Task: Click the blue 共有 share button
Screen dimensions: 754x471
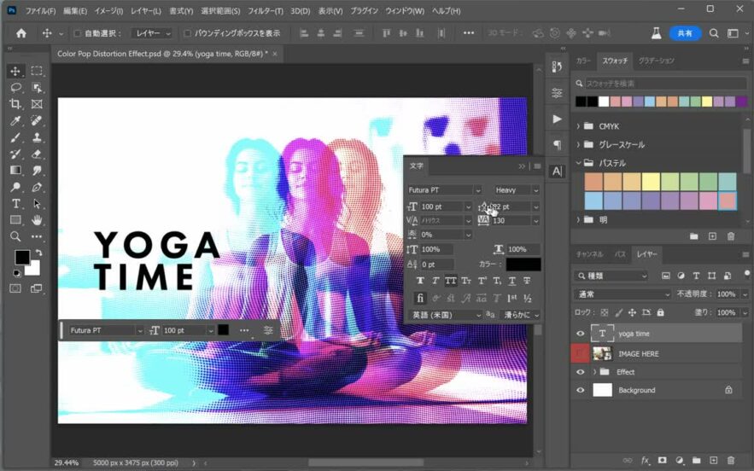Action: click(685, 33)
